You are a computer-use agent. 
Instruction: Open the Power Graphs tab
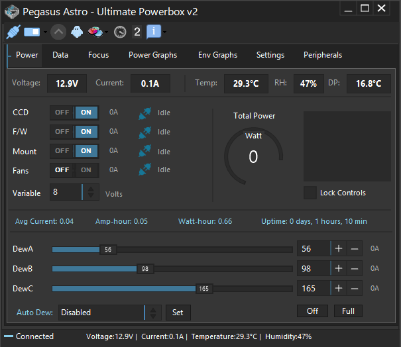pos(152,55)
